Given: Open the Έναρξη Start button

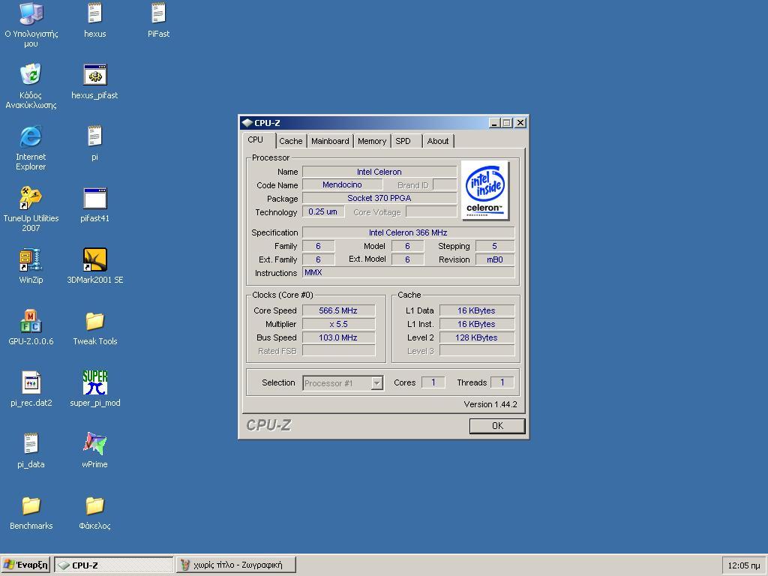Looking at the screenshot, I should point(26,565).
